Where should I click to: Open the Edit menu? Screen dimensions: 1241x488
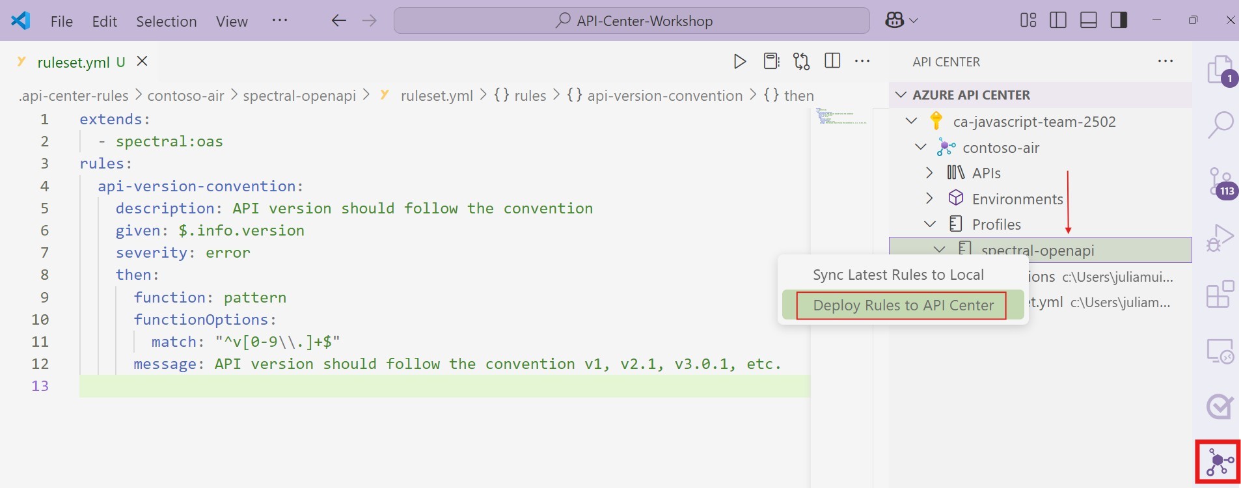pos(105,21)
